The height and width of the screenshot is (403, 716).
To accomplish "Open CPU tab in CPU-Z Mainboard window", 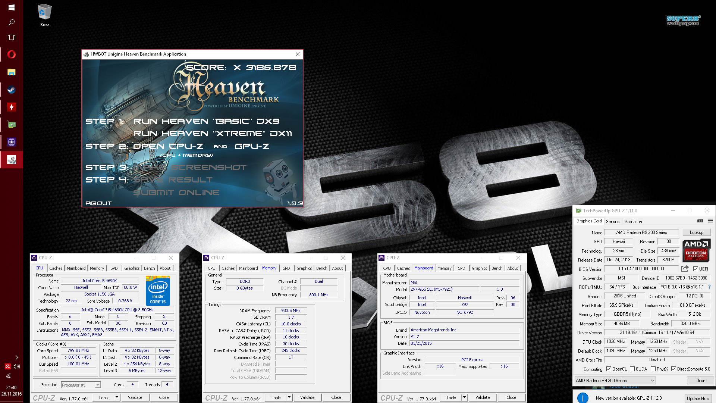I will 387,268.
